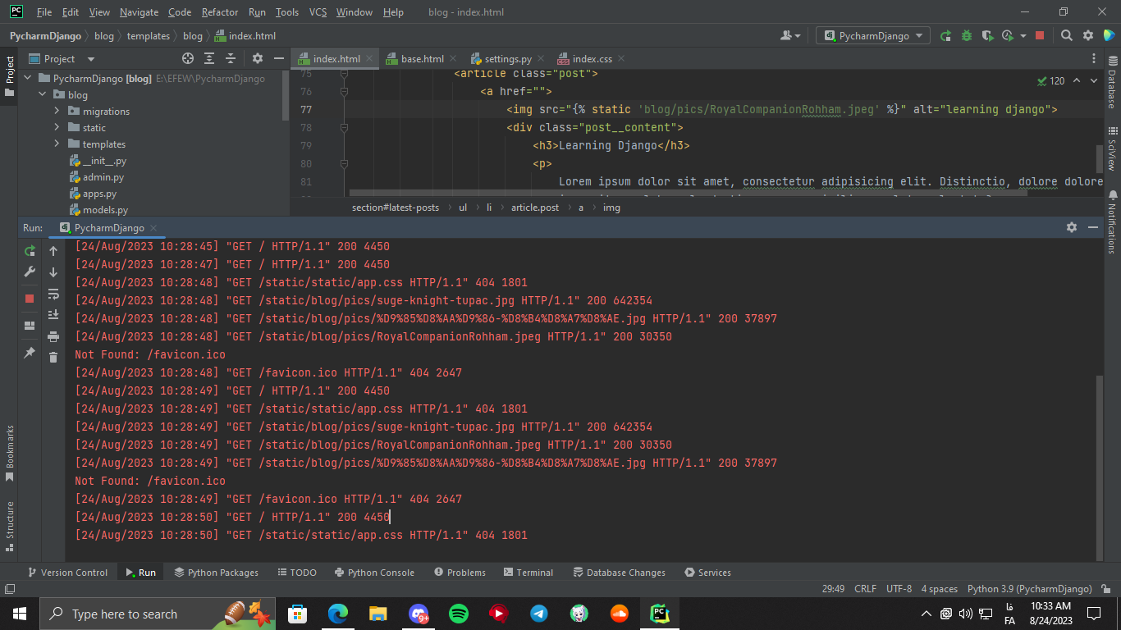Click the Run (rerun) icon in Run toolbar
Viewport: 1121px width, 630px height.
click(30, 251)
